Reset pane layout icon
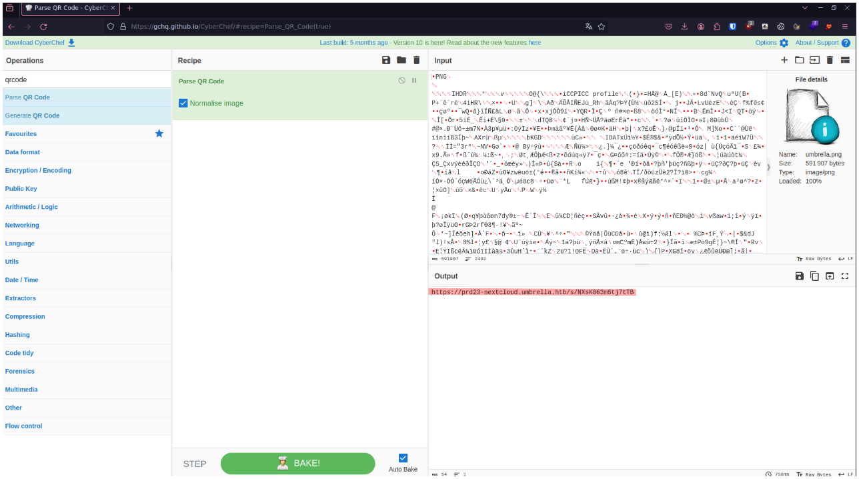859x479 pixels. point(845,60)
